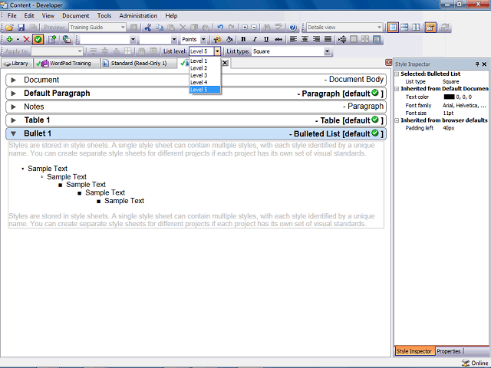Choose Level 1 in the list

[205, 61]
